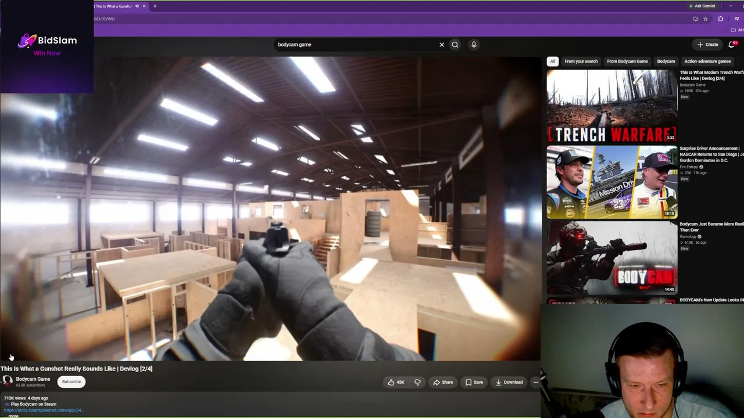The image size is (744, 418).
Task: Click the video title below the player
Action: click(x=77, y=369)
